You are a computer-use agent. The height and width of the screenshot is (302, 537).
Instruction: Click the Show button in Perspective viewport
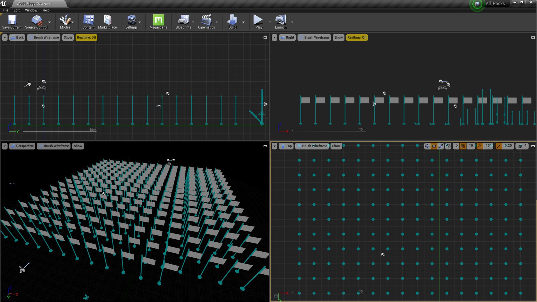78,146
